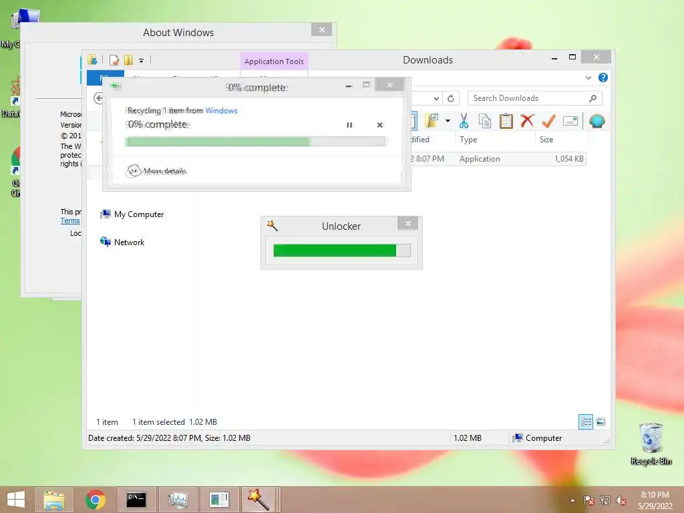Open the Customize Quick Access Toolbar dropdown
The height and width of the screenshot is (513, 684).
coord(141,61)
